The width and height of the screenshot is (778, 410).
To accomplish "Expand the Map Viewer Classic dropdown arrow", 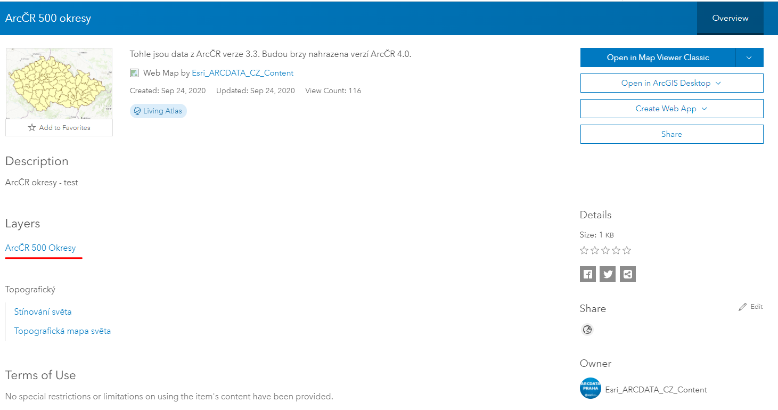I will coord(749,58).
